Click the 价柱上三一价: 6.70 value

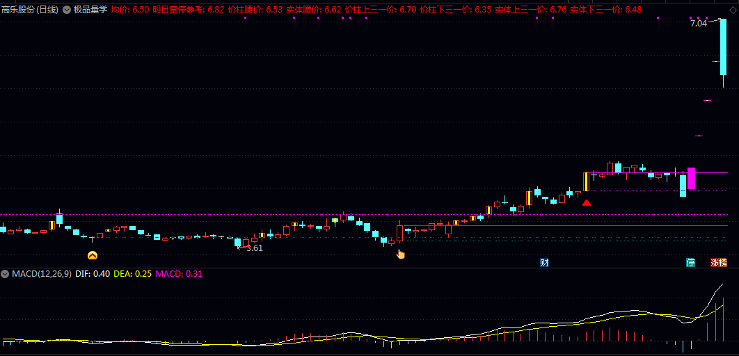[381, 10]
